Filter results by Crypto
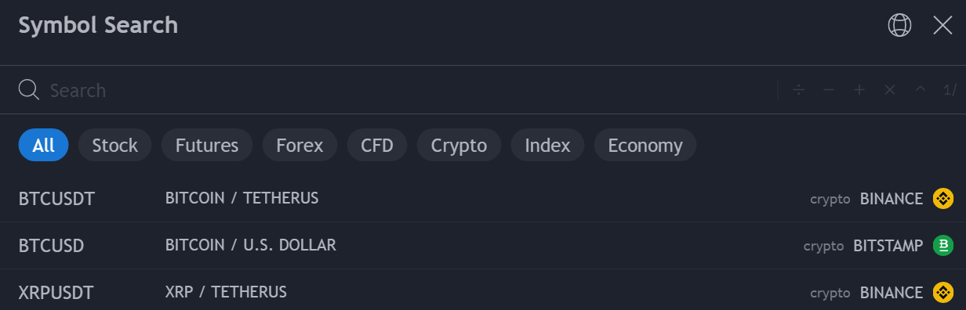Image resolution: width=966 pixels, height=310 pixels. pos(459,145)
